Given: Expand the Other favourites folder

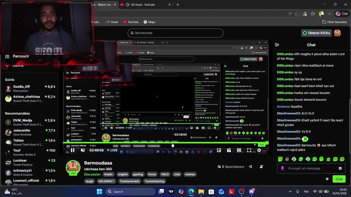Looking at the screenshot, I should click(335, 22).
